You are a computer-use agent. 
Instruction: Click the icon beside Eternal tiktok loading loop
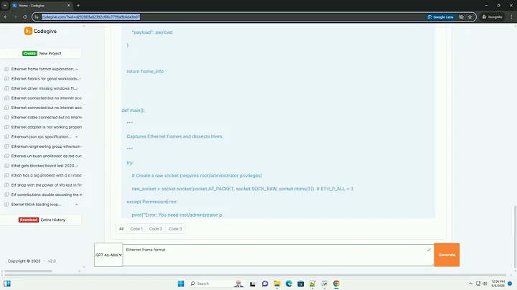(x=6, y=205)
